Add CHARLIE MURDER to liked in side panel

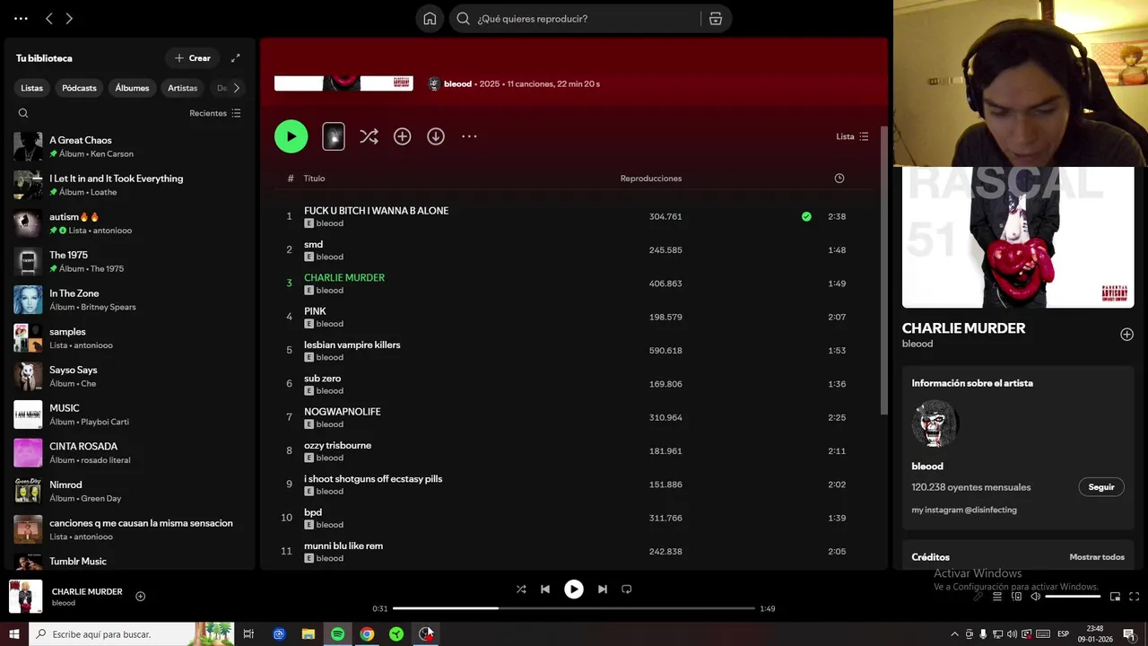pyautogui.click(x=1126, y=335)
